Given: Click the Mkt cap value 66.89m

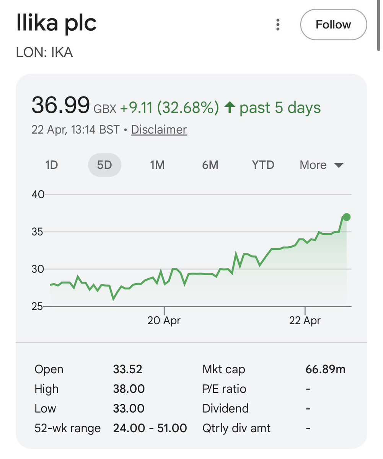Looking at the screenshot, I should 325,369.
